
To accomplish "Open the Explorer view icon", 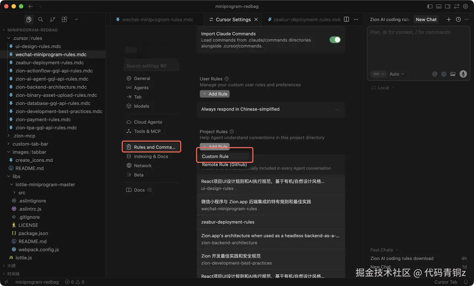I will (x=29, y=20).
